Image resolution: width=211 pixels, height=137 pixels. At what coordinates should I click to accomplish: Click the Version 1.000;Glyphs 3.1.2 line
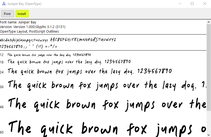[33, 27]
